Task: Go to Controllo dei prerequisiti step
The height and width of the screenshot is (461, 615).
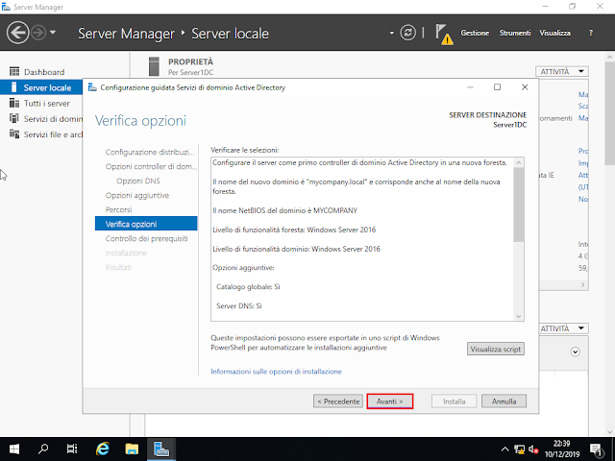Action: (146, 238)
